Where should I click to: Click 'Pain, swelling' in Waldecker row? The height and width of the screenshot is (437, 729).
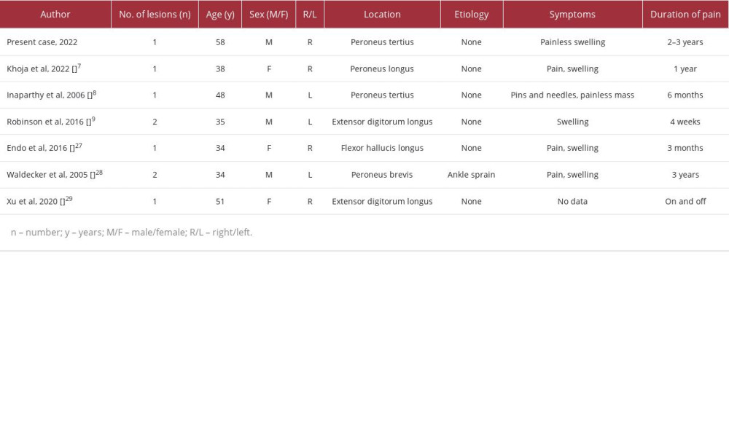(572, 175)
